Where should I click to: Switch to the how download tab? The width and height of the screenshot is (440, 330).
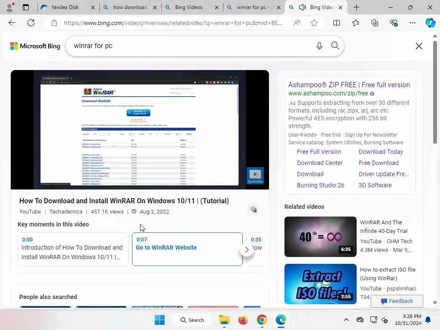(x=130, y=7)
